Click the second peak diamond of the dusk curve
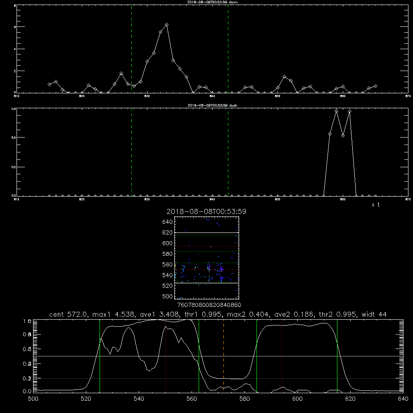The image size is (413, 413). click(349, 112)
